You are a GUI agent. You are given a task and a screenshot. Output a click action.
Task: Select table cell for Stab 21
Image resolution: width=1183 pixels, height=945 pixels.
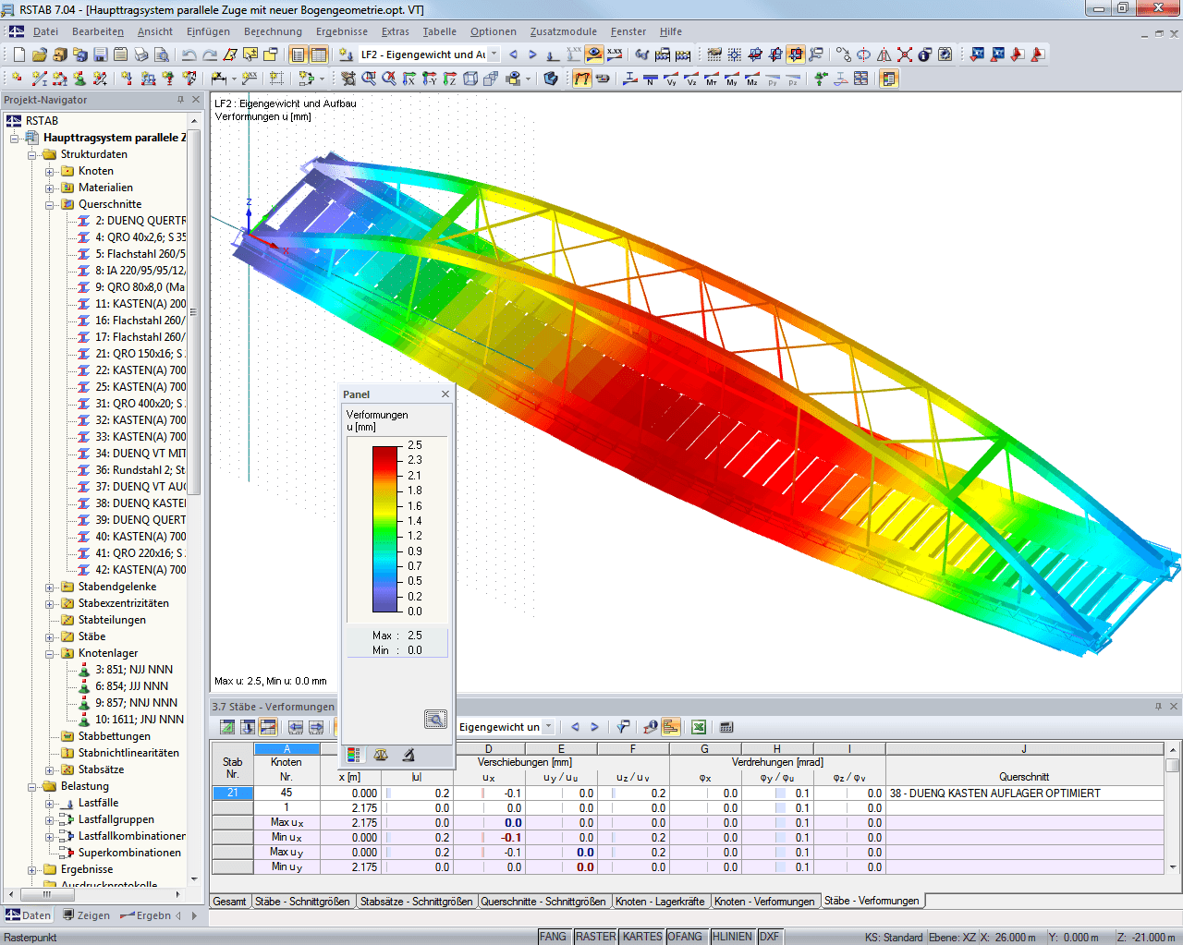233,794
